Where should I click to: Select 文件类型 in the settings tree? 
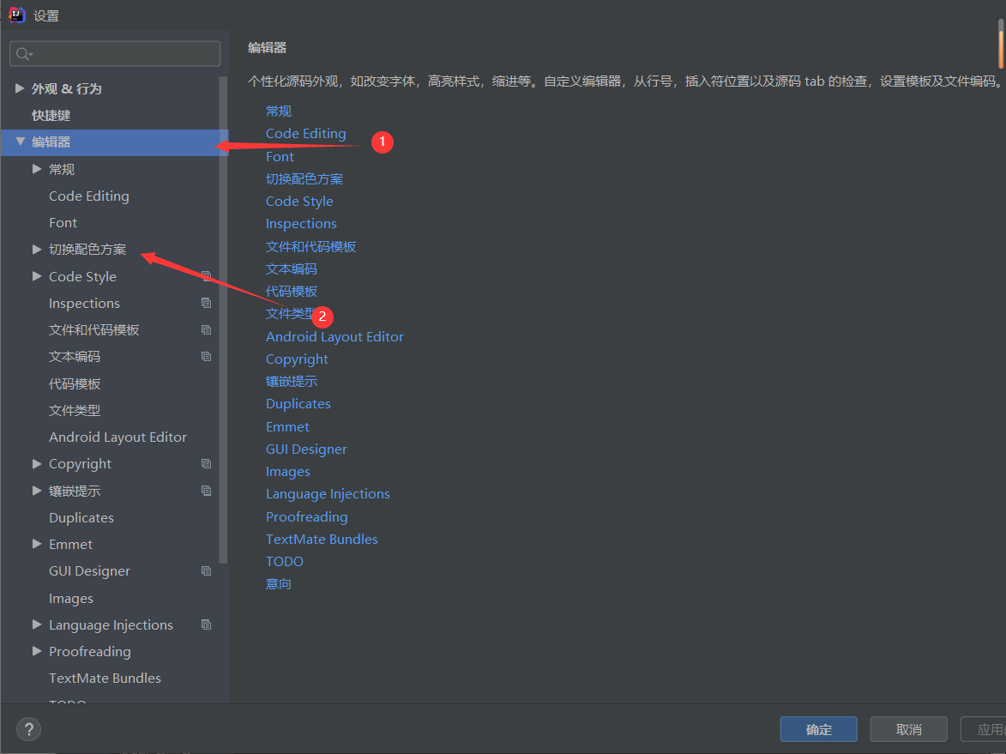pos(75,410)
